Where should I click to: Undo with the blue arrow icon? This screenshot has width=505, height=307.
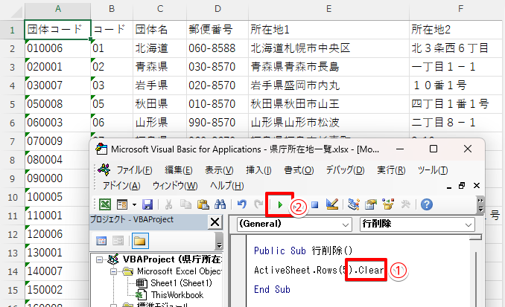(x=242, y=204)
